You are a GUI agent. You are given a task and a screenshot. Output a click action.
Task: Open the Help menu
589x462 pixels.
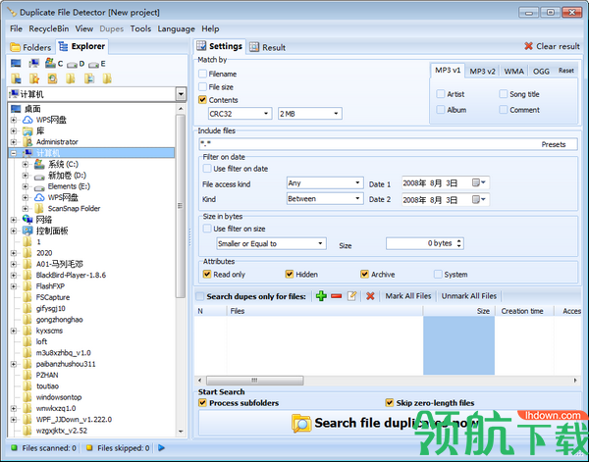(210, 28)
